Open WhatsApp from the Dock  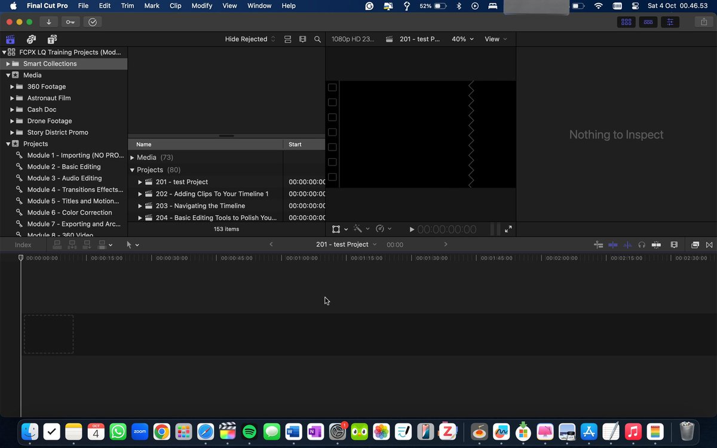pos(118,431)
